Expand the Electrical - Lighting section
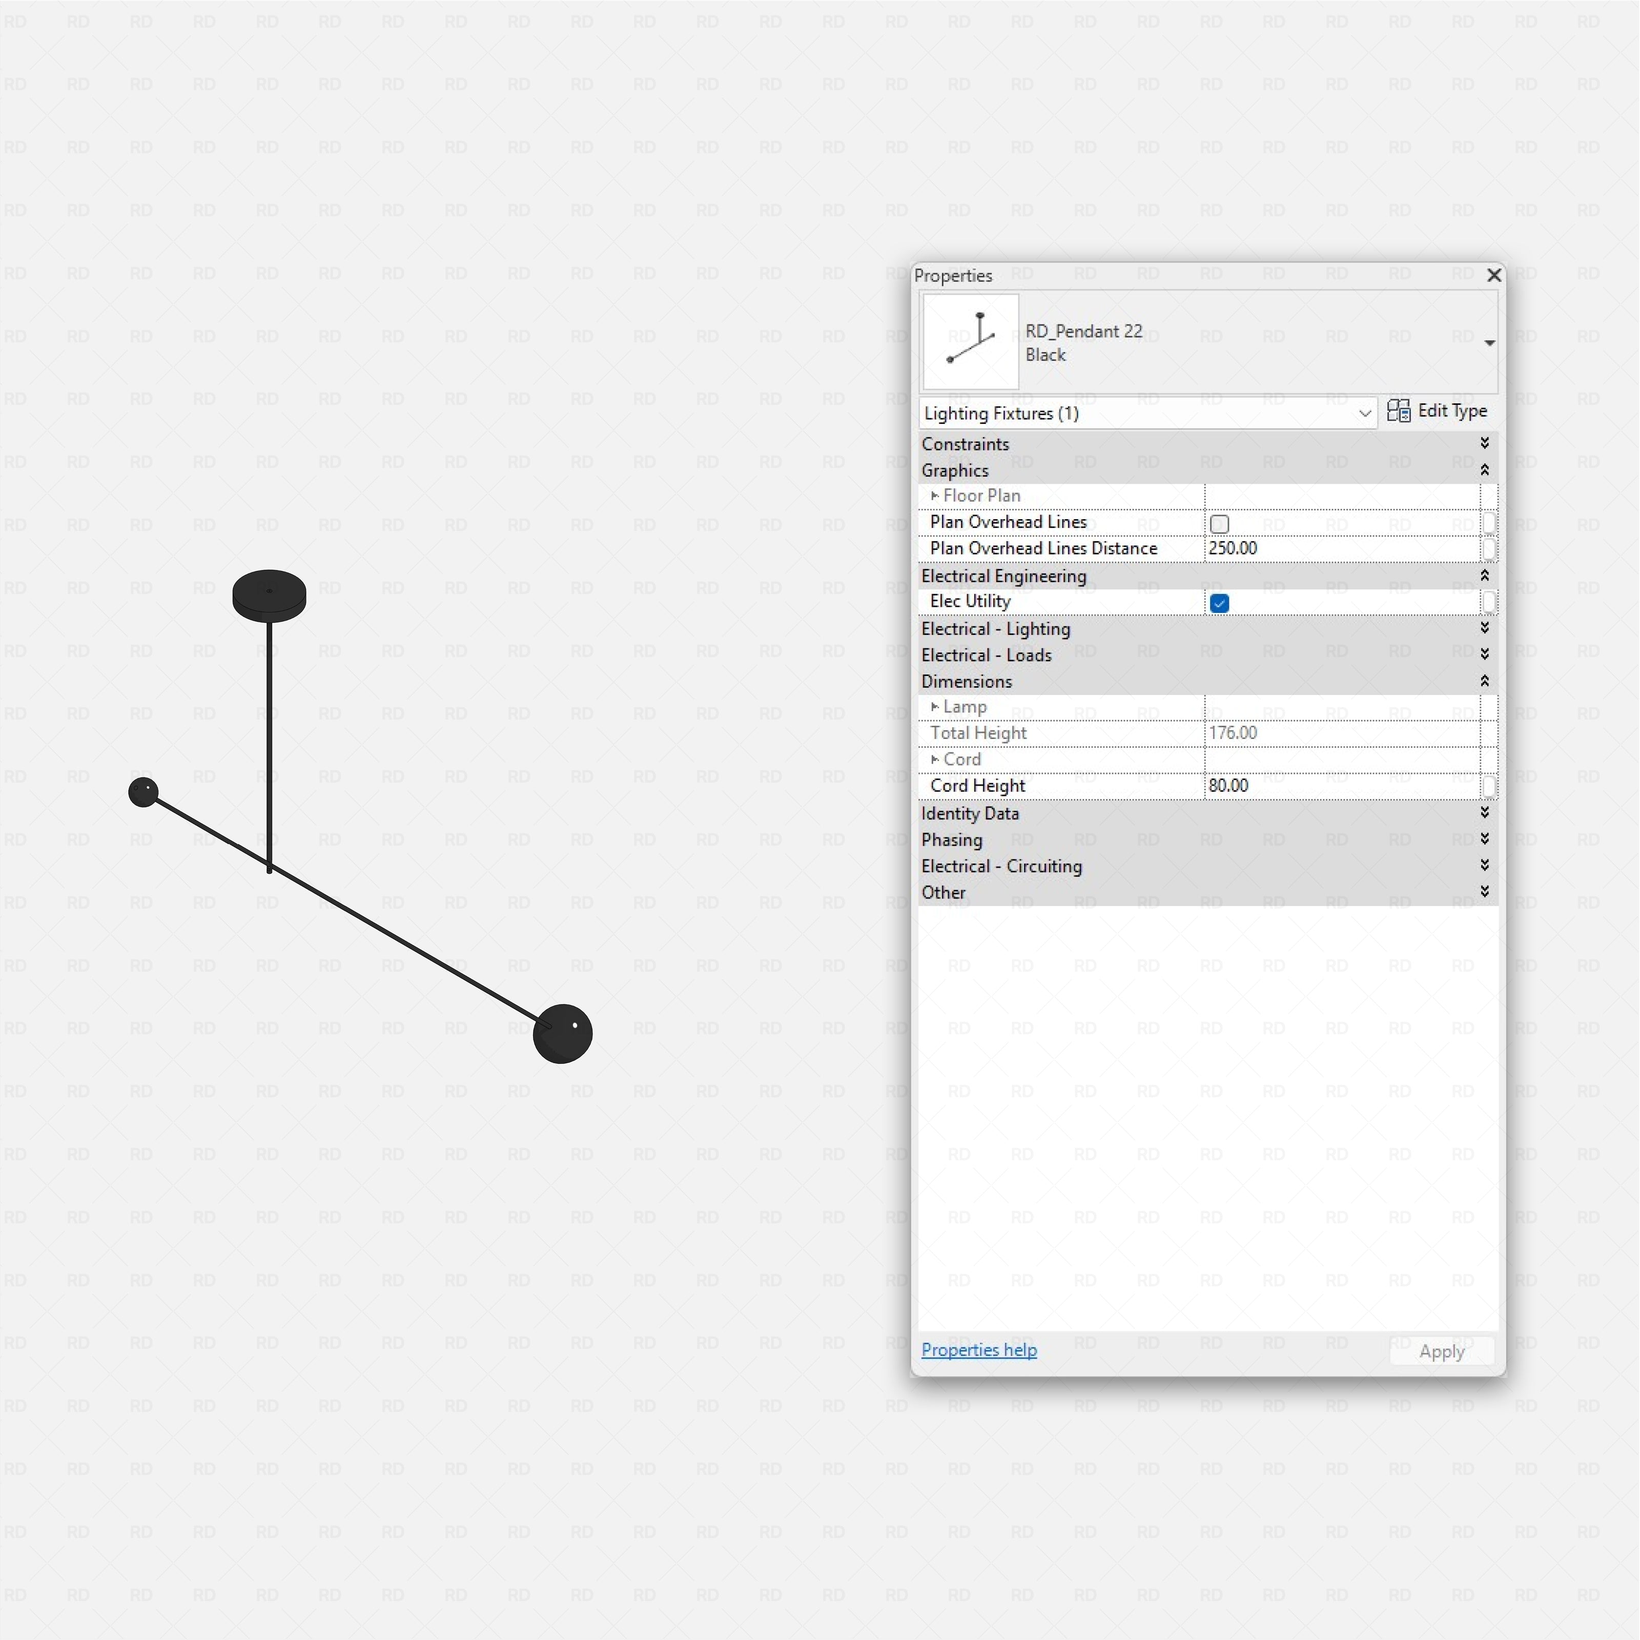 pos(1484,627)
